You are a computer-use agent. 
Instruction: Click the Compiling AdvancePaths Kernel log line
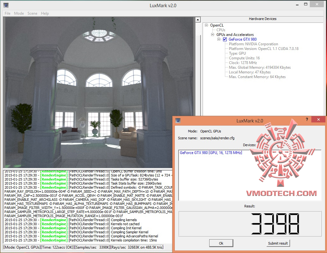click(x=81, y=236)
